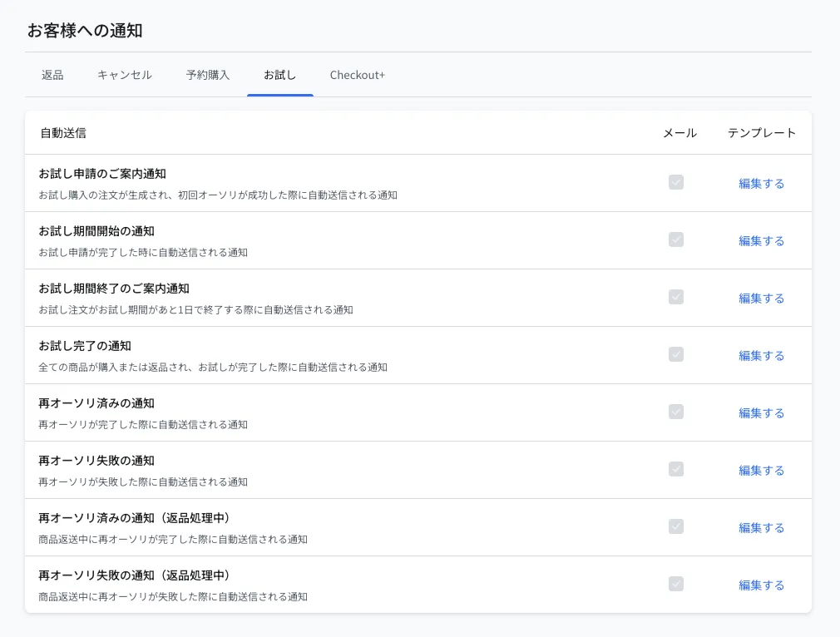Image resolution: width=840 pixels, height=637 pixels.
Task: Click the お試し tab
Action: (x=279, y=75)
